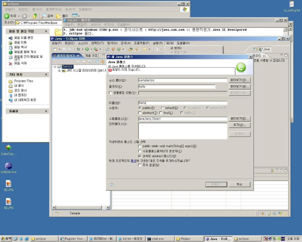Open the Eclipse 도움말(H) menu
The height and width of the screenshot is (242, 302).
(184, 43)
